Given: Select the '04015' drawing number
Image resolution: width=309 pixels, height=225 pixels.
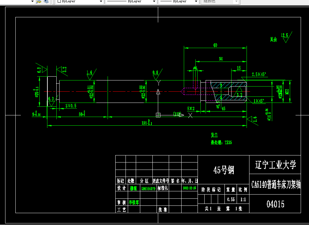Looking at the screenshot, I should tap(275, 204).
